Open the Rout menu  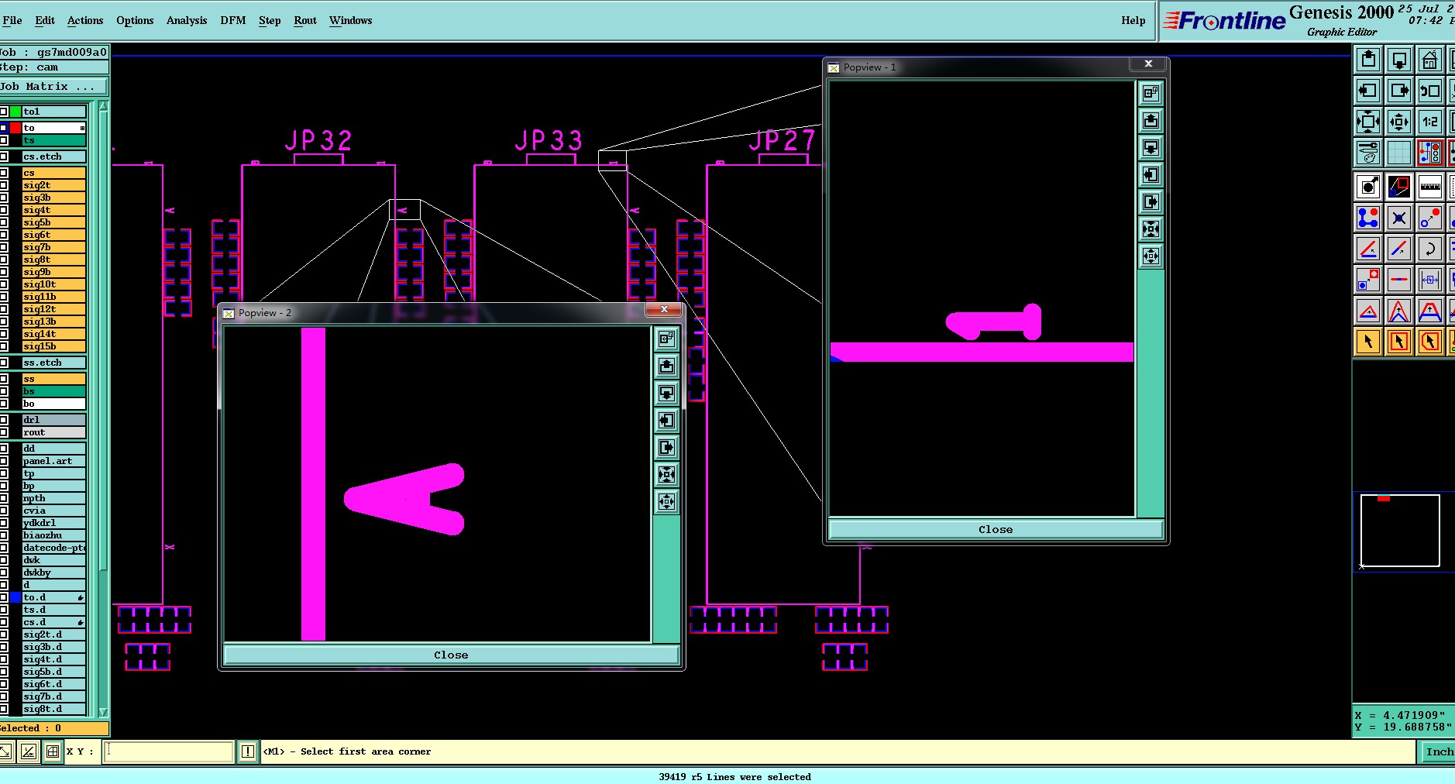click(x=305, y=20)
